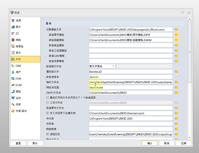This screenshot has height=153, width=199.
Task: Uncheck 在工作目录下创建实例 option
Action: 47,113
